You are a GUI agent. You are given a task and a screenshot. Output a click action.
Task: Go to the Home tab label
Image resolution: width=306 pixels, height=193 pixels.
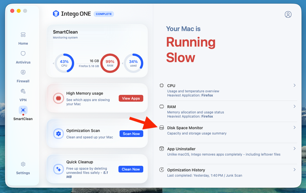click(23, 43)
